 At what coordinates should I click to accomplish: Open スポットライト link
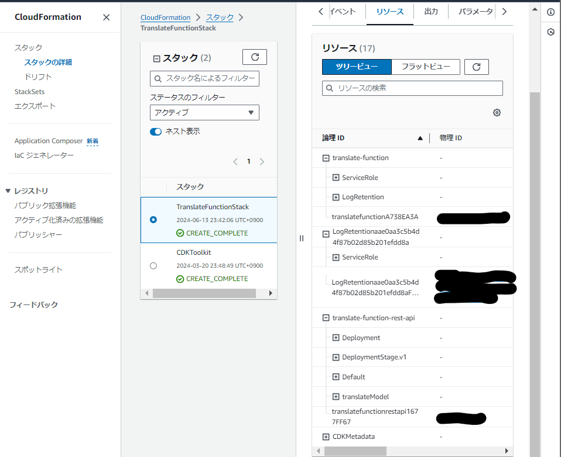pyautogui.click(x=38, y=270)
